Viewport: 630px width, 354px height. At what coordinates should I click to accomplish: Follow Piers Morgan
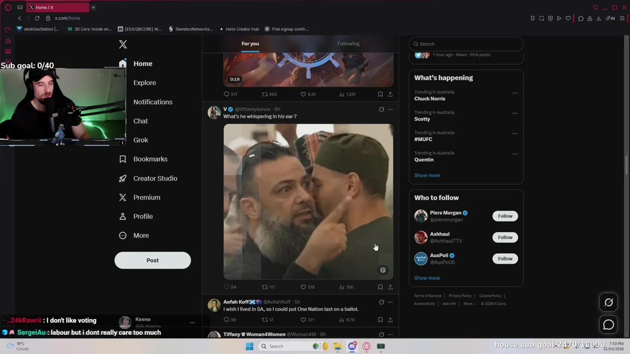505,216
